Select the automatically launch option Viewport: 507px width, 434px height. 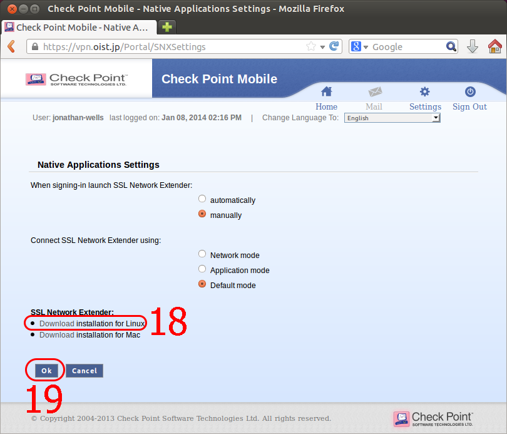202,199
